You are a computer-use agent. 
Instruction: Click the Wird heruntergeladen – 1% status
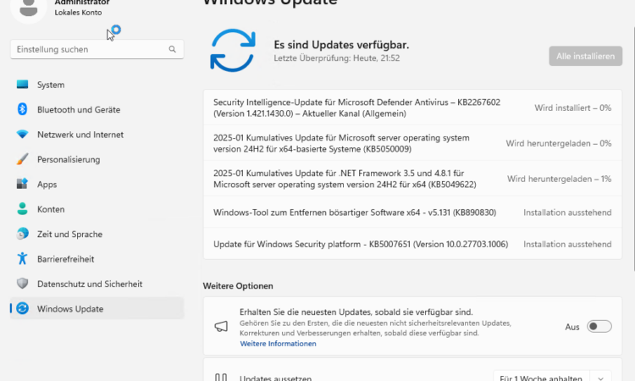coord(560,179)
